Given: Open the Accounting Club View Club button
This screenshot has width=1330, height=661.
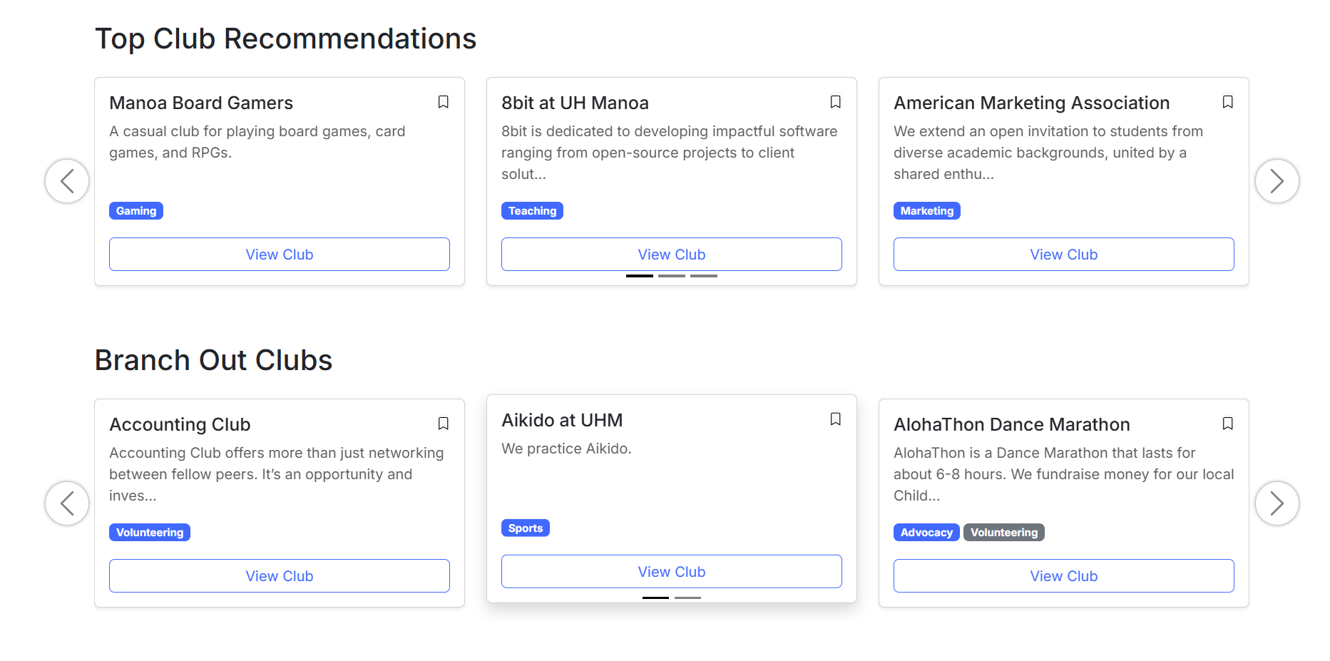Looking at the screenshot, I should 280,576.
